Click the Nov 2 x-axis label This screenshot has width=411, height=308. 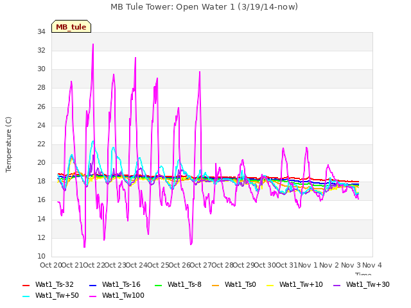329,265
